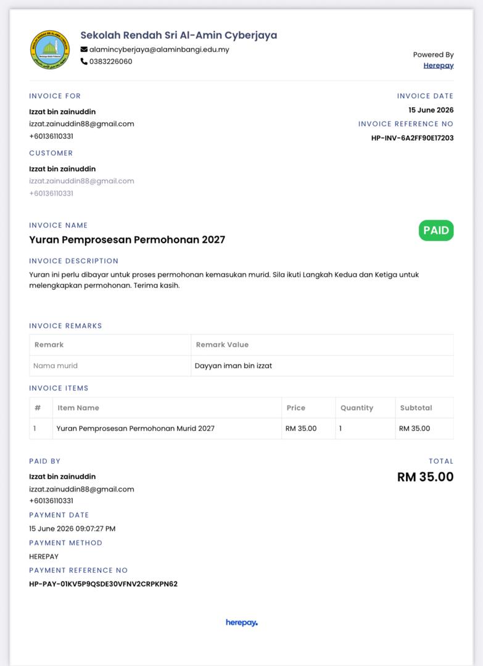Click the envelope email icon
483x666 pixels.
point(84,49)
